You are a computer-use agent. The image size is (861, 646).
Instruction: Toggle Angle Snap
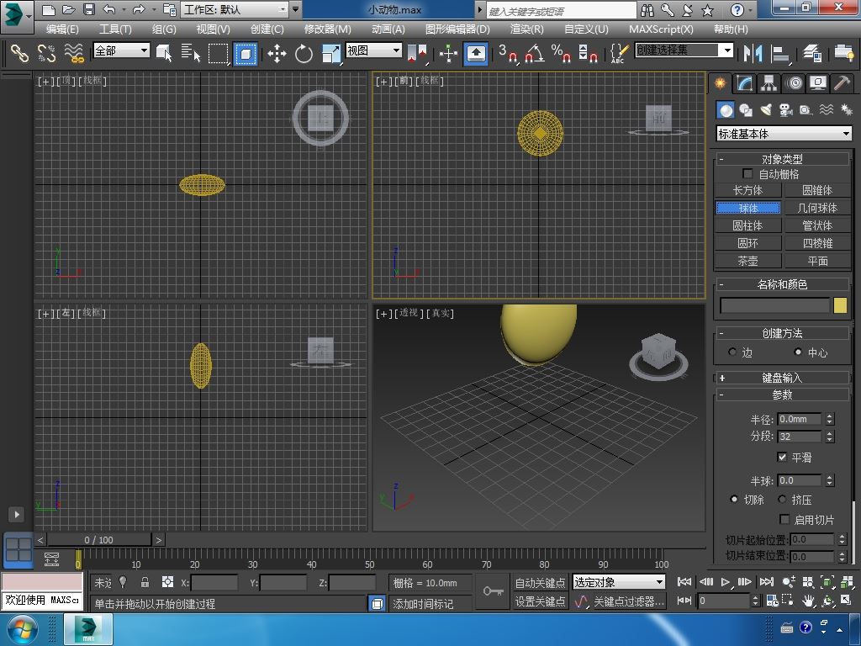point(535,53)
